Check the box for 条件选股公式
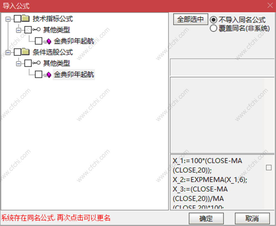 tap(17, 52)
